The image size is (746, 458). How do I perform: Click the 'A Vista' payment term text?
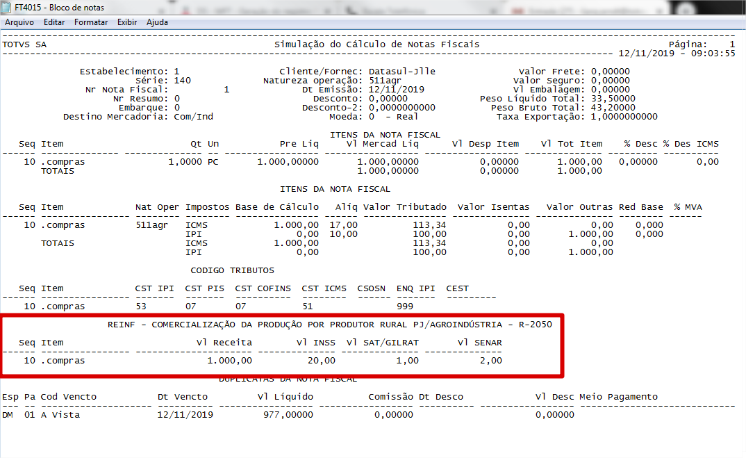click(x=60, y=415)
